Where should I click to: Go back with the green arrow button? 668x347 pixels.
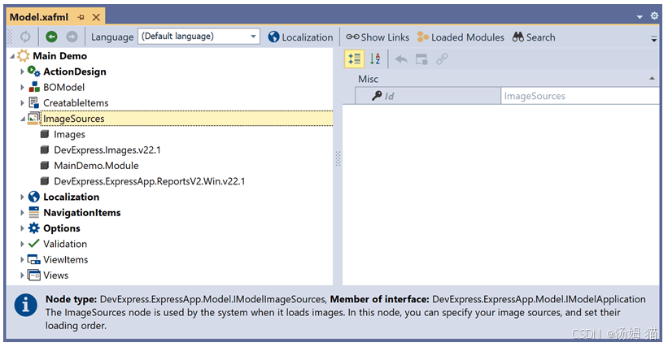[51, 37]
